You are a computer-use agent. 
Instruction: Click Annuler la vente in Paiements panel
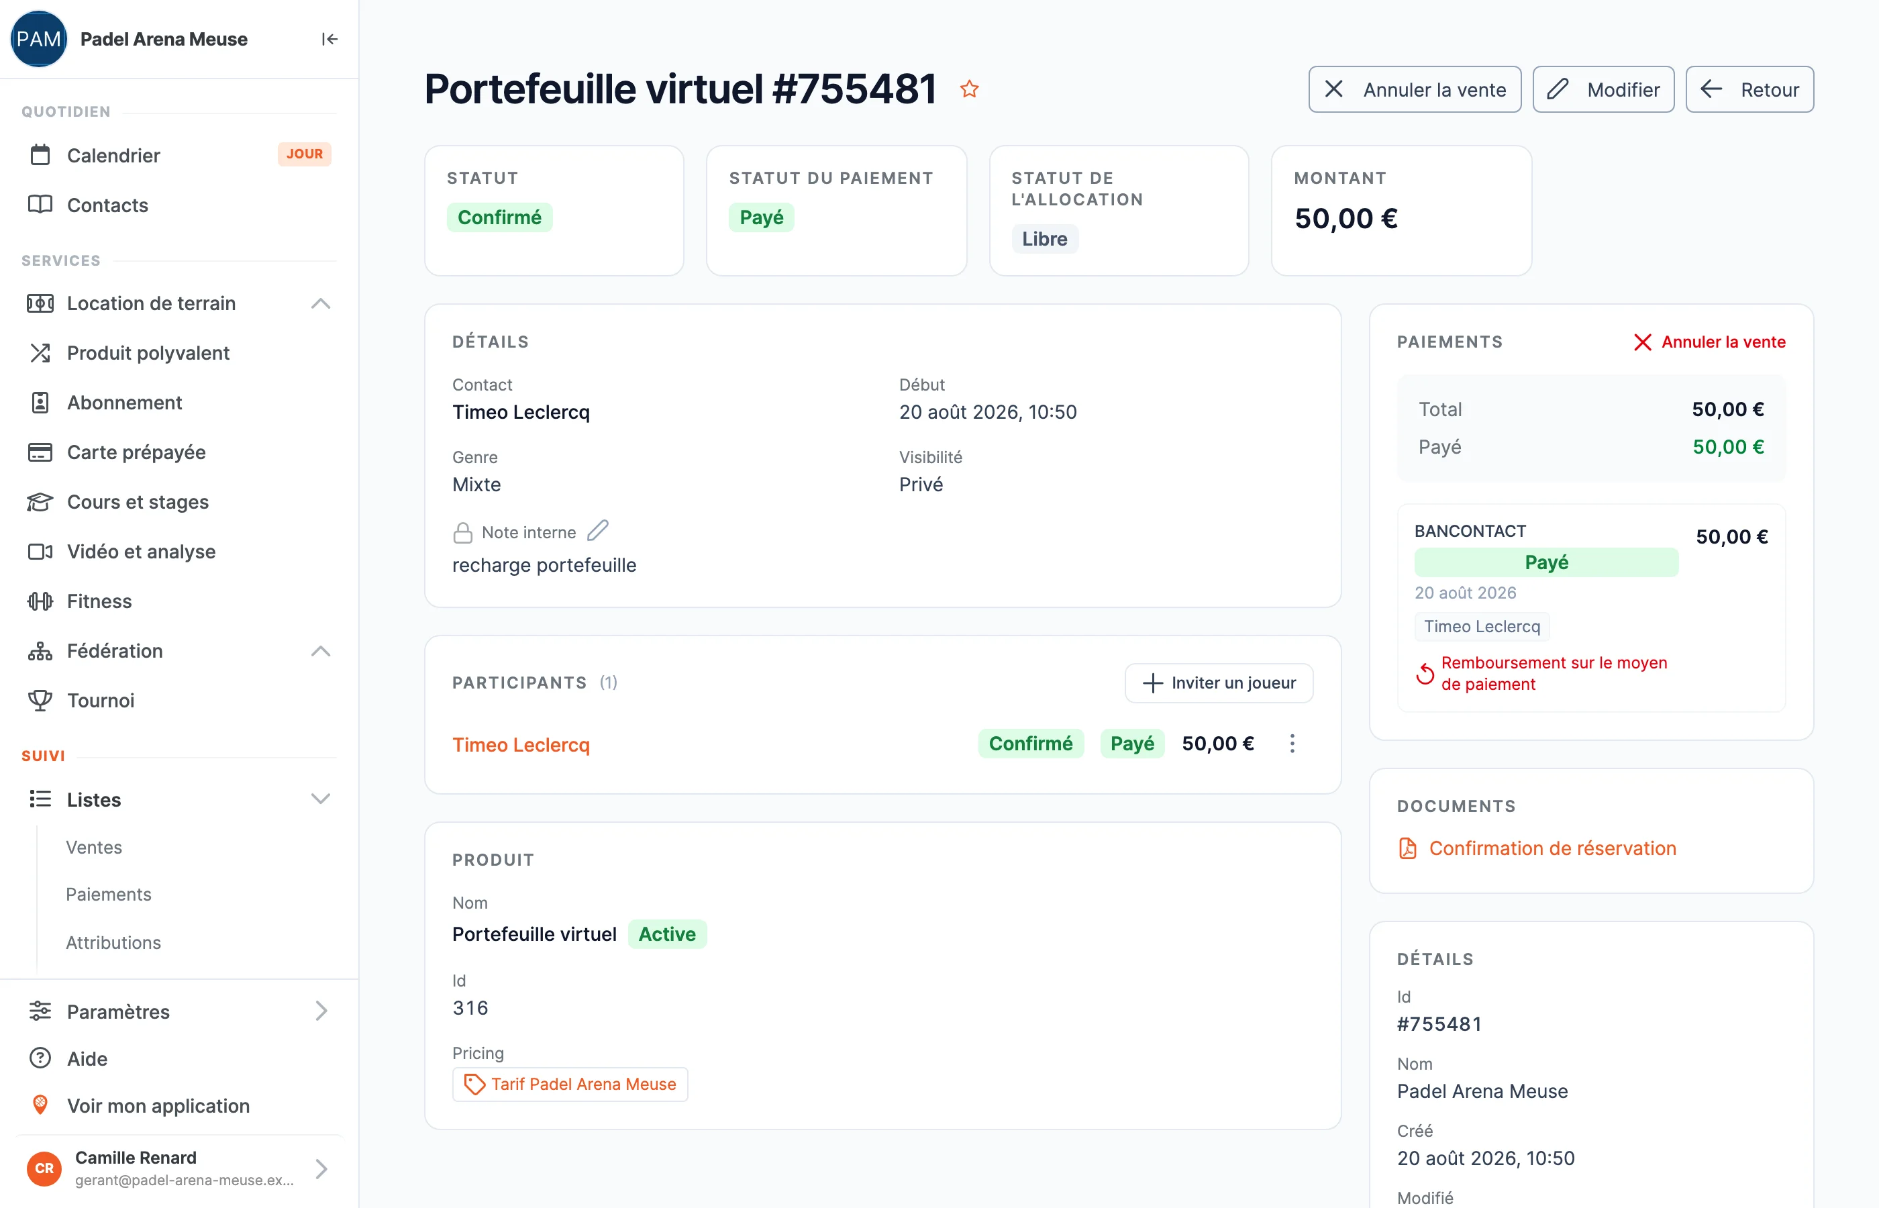click(x=1710, y=342)
